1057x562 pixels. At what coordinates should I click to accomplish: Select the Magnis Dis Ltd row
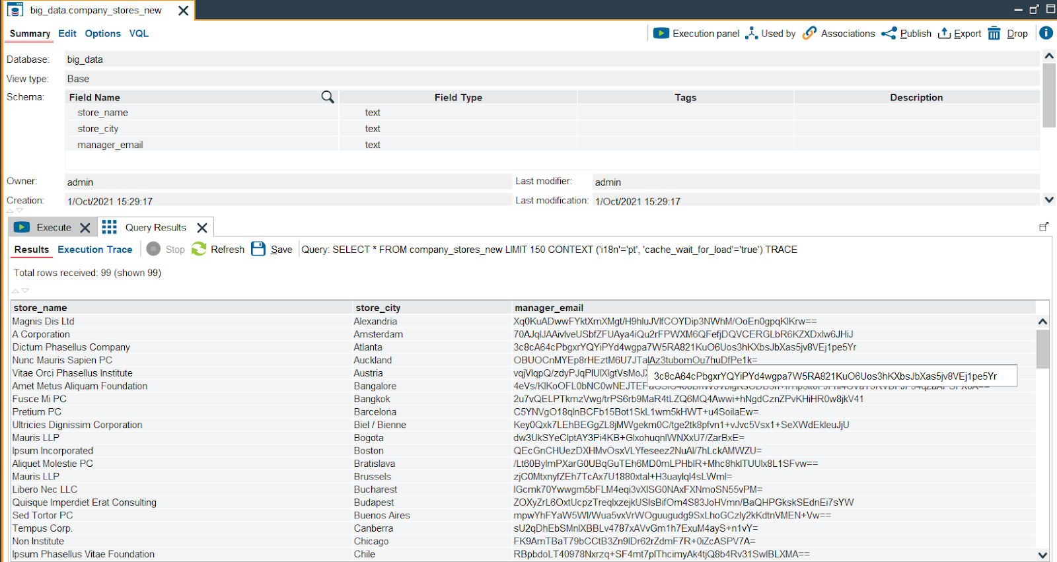(523, 322)
